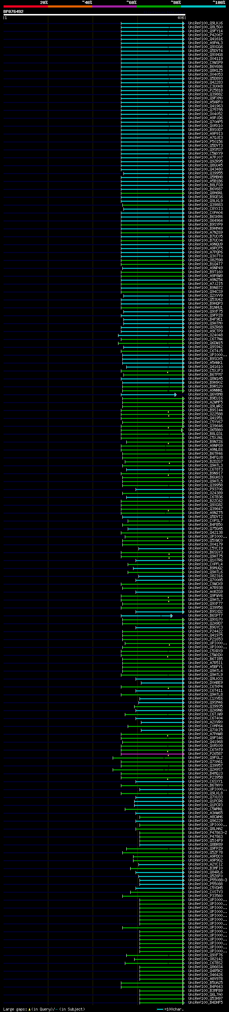Open the UniRef100_Q41951 hit

205,418
